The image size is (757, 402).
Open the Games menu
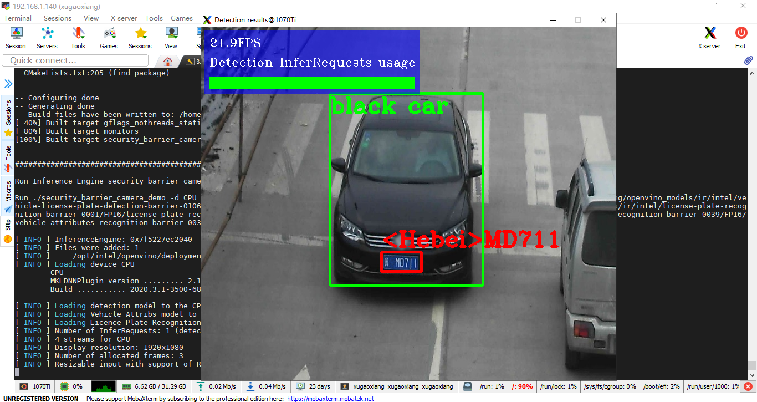click(x=182, y=18)
